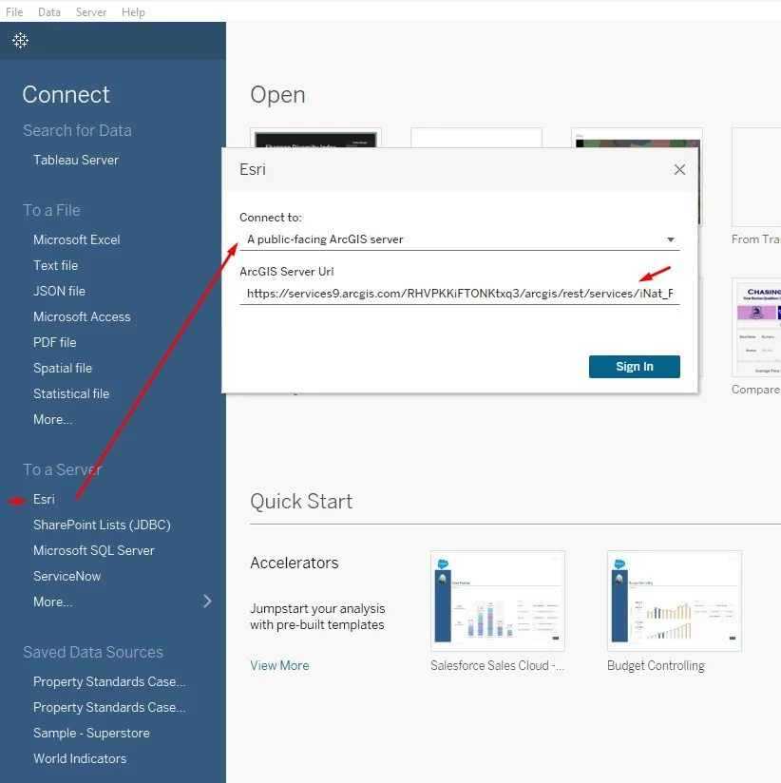
Task: Click the Salesforce Sales Cloud label
Action: [x=497, y=666]
